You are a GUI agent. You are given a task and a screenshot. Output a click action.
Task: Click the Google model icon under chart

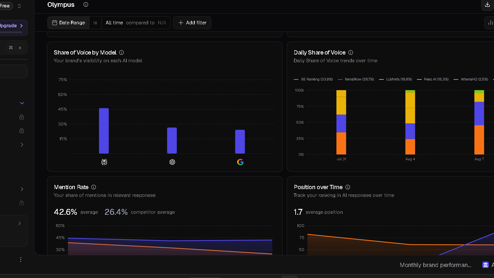(x=240, y=162)
